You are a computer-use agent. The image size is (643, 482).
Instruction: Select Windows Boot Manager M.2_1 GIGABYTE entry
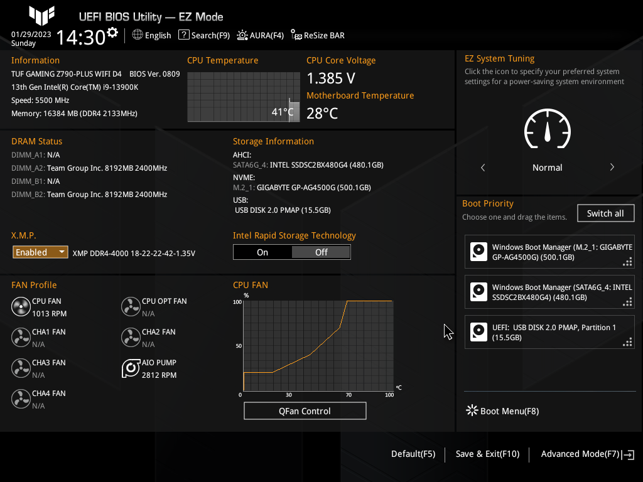point(549,252)
